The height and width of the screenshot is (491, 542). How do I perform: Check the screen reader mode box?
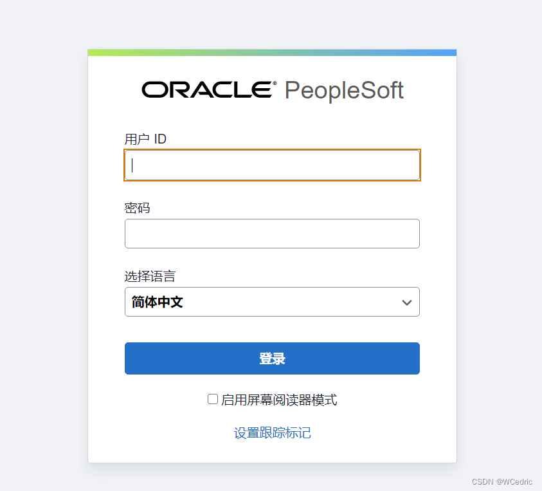coord(212,399)
